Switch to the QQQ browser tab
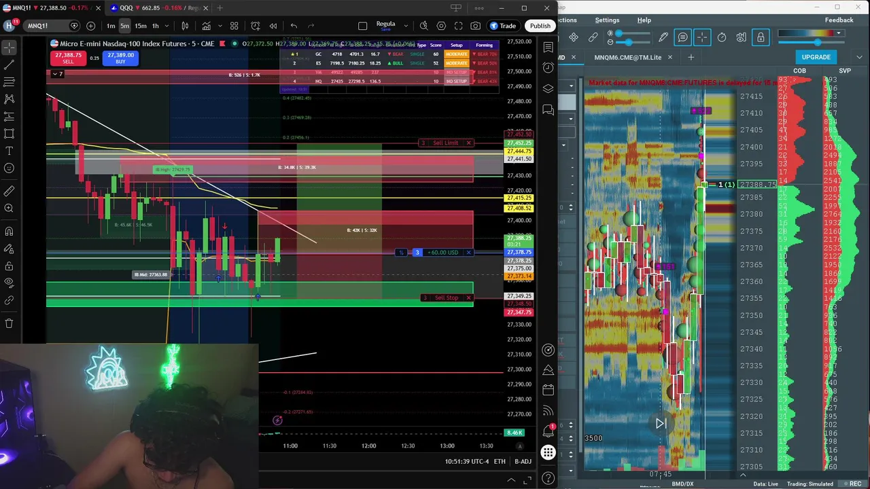Screen dimensions: 870x489 tap(156, 8)
